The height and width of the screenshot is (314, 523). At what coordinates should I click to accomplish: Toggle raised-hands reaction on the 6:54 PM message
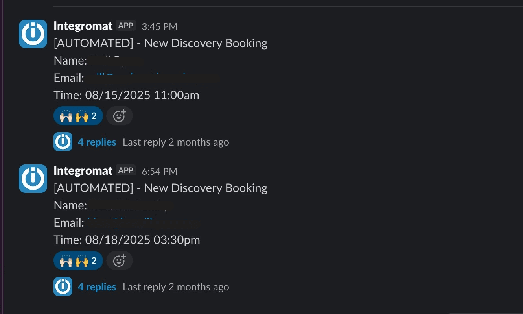pyautogui.click(x=78, y=261)
